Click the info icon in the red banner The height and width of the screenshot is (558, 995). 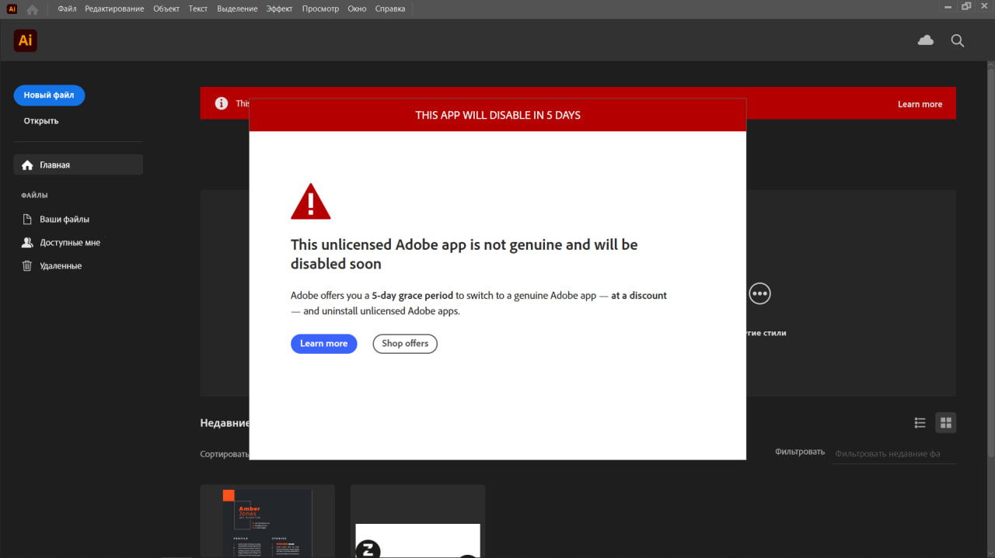pyautogui.click(x=222, y=103)
